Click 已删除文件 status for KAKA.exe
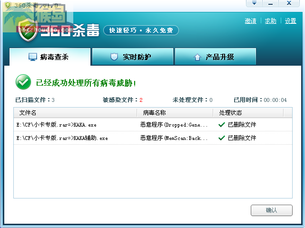The height and width of the screenshot is (228, 305). 242,125
